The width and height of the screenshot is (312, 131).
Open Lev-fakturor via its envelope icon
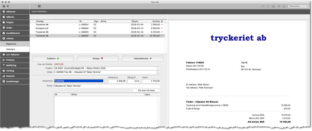[x=4, y=54]
